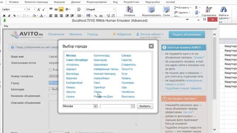Image resolution: width=237 pixels, height=133 pixels.
Task: Align cell text to middle in Excel
Action: (x=56, y=9)
